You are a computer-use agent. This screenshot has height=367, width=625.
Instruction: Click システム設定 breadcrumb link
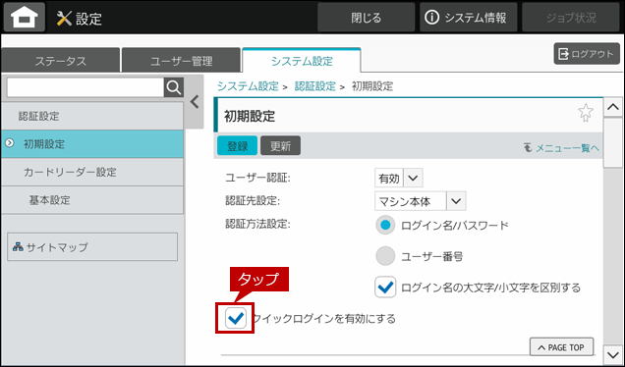tap(248, 86)
